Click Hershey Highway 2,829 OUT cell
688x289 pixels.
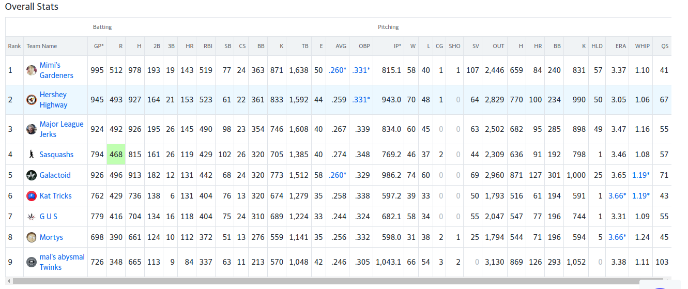(x=495, y=100)
